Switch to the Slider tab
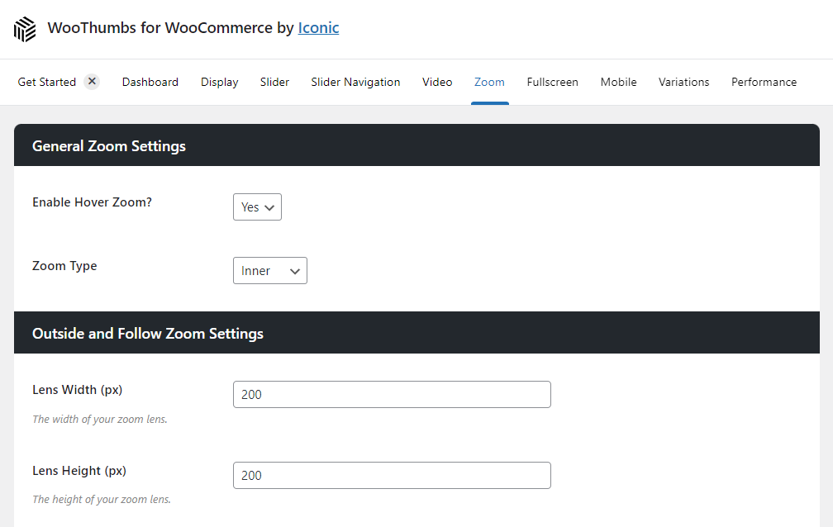The height and width of the screenshot is (527, 833). (x=274, y=82)
